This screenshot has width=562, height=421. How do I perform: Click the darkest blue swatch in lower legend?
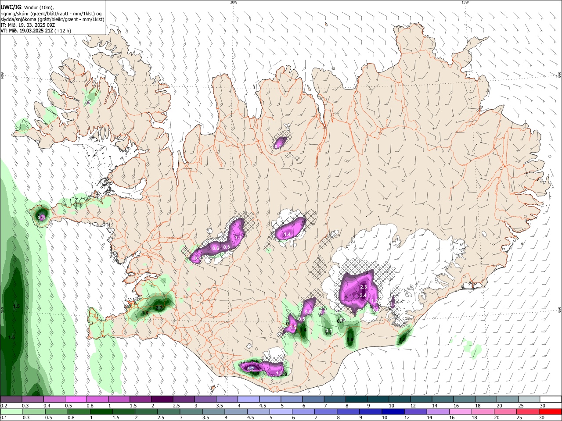tap(392, 411)
